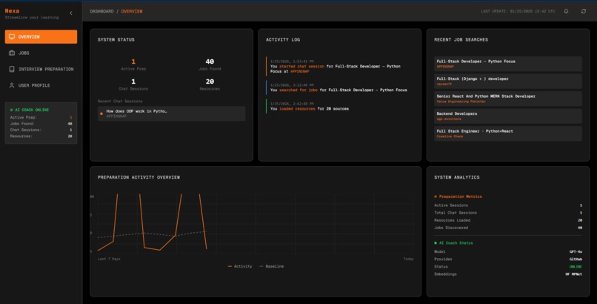Click the 'AI Coach Status' heading

(x=454, y=243)
